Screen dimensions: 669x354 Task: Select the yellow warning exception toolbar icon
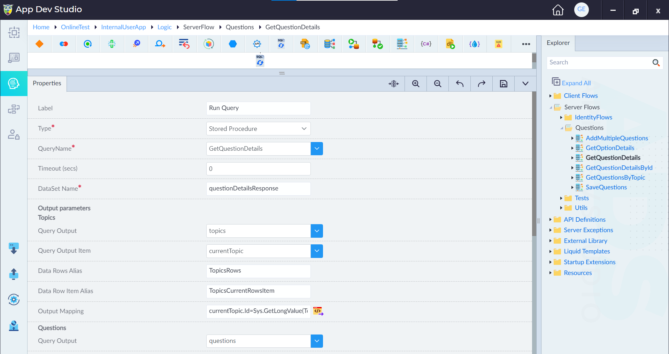[x=499, y=44]
